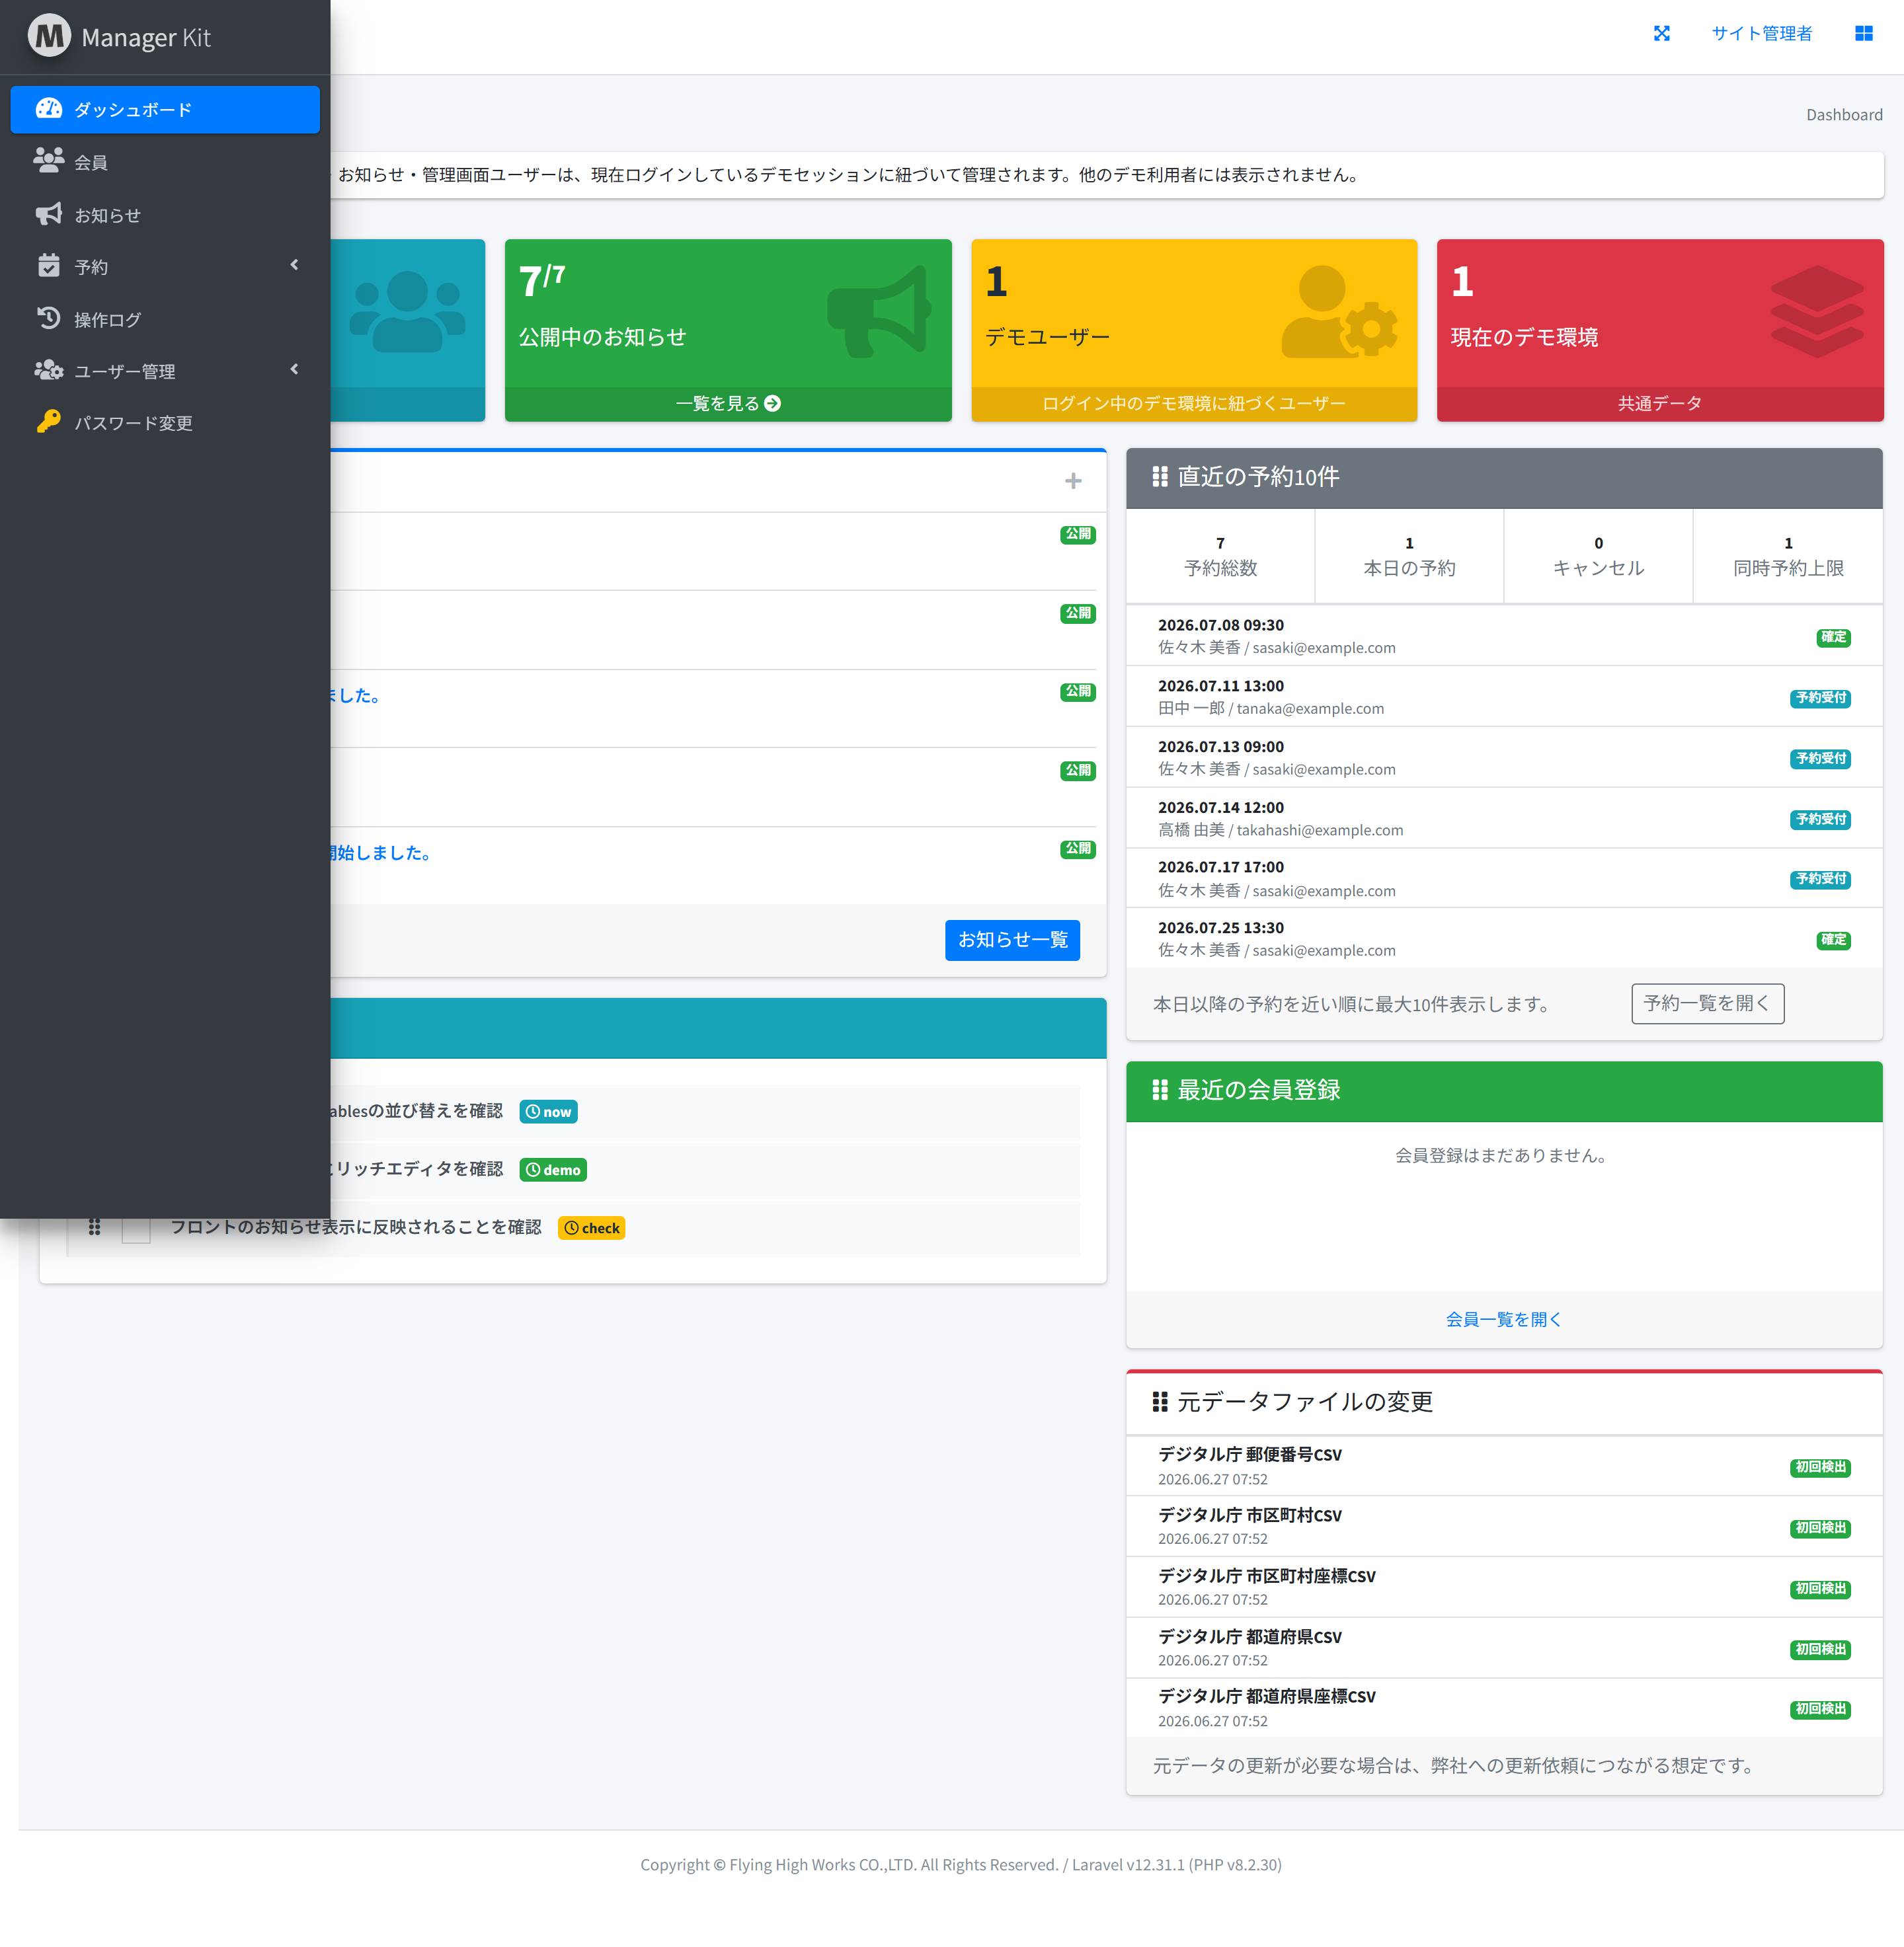The width and height of the screenshot is (1904, 1947).
Task: Click 一覧を見る on the green card
Action: click(x=727, y=404)
